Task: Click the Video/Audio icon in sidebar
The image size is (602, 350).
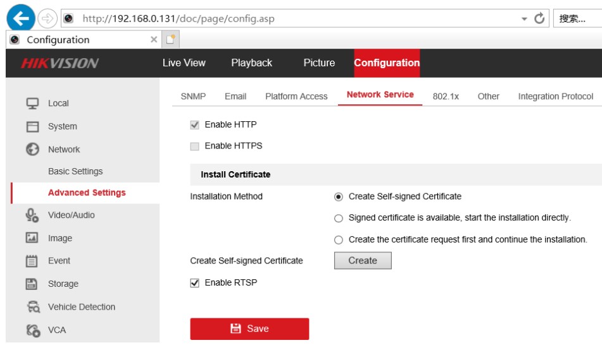Action: tap(32, 215)
